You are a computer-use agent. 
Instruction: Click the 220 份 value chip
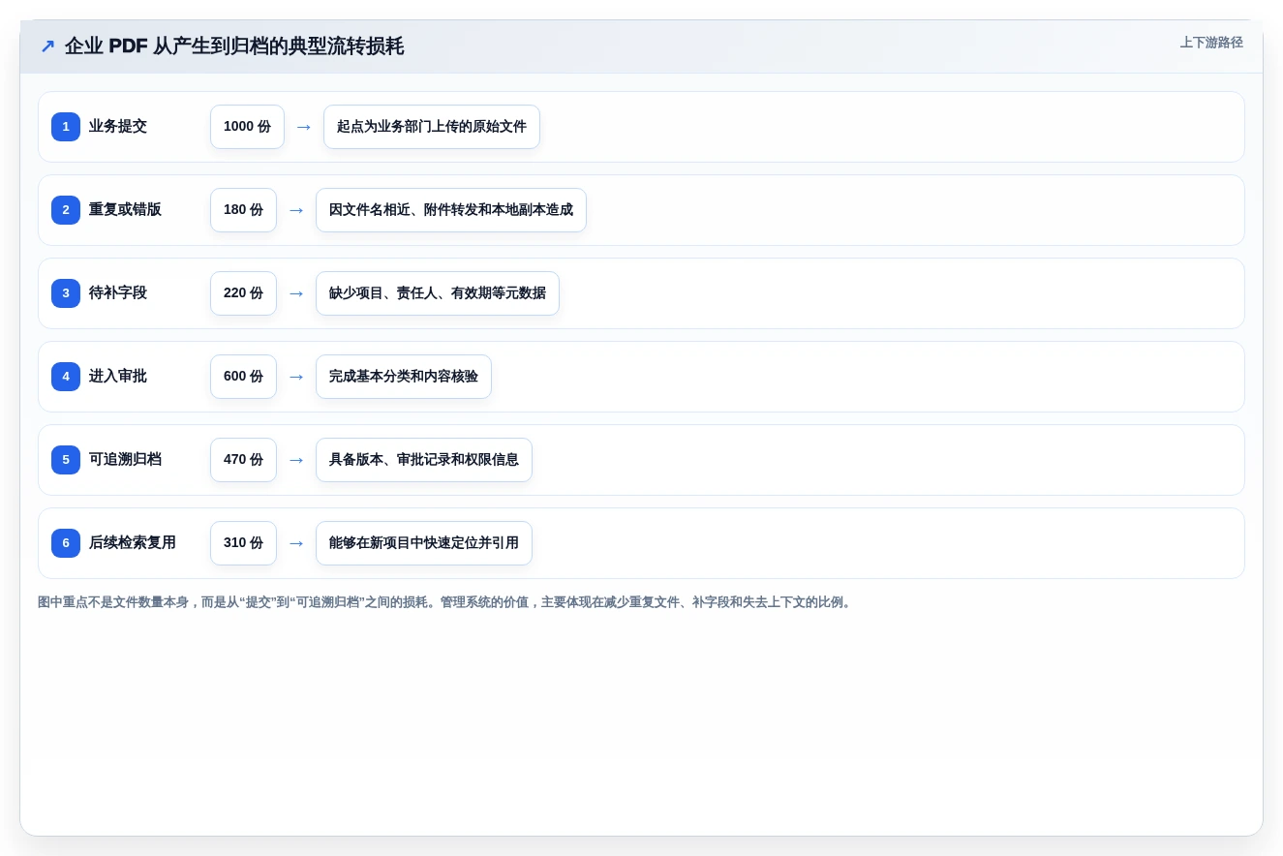pyautogui.click(x=243, y=293)
